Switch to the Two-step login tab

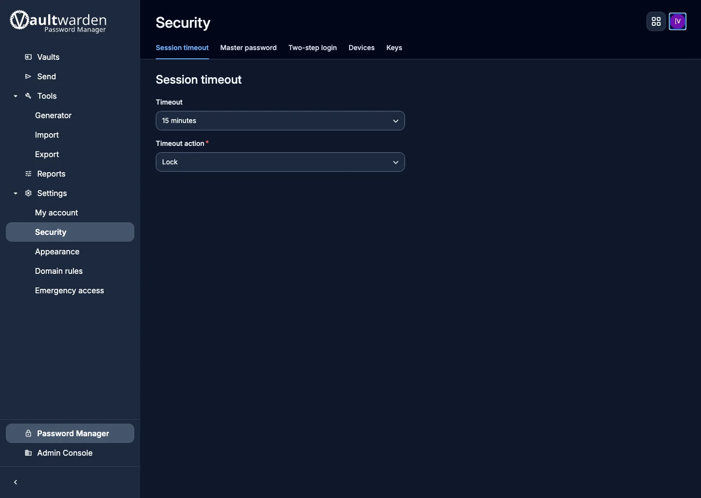pyautogui.click(x=313, y=48)
